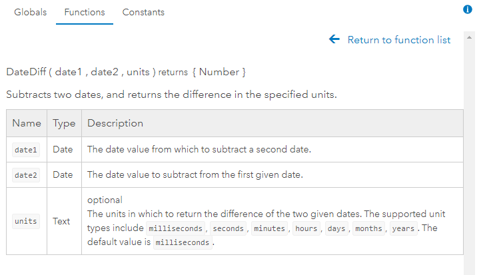Click the years unit code label
The image size is (503, 275).
[x=405, y=228]
